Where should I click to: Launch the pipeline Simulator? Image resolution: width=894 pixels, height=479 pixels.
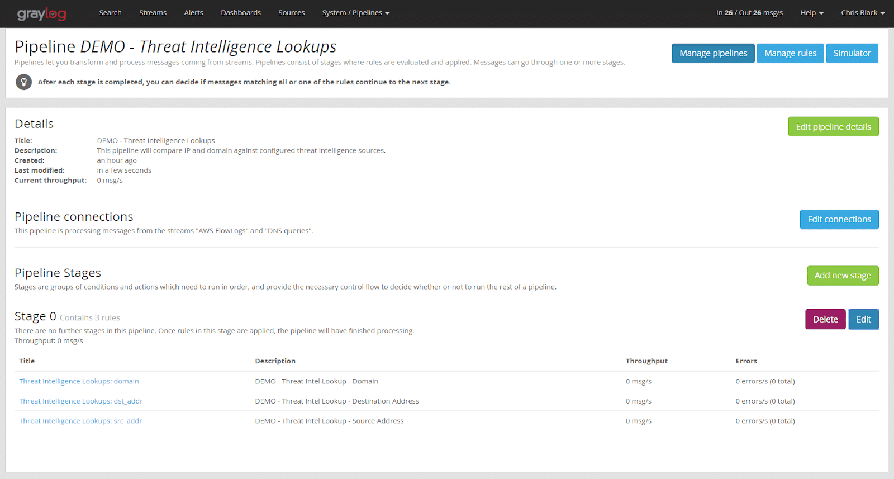click(x=852, y=54)
